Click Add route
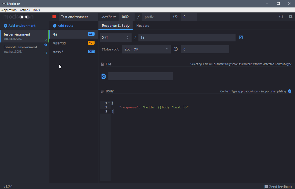295x189 pixels. click(63, 26)
